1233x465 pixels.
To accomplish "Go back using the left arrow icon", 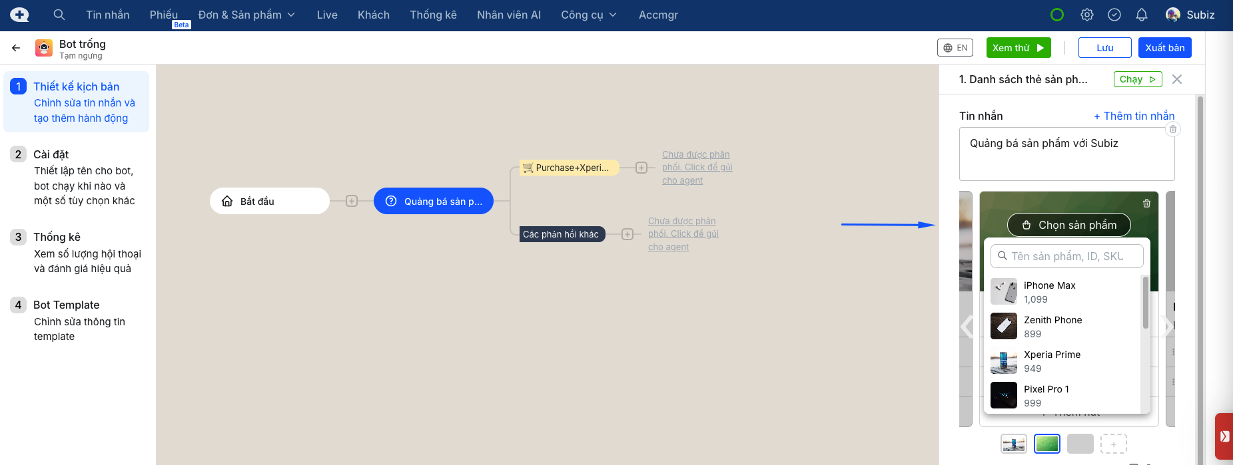I will click(16, 48).
